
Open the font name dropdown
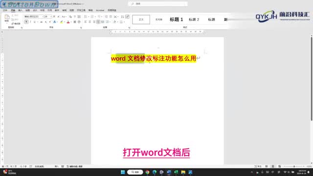click(x=43, y=17)
